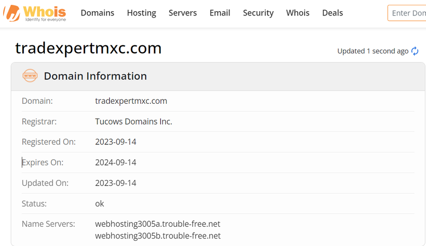Image resolution: width=426 pixels, height=246 pixels.
Task: Open the Domains menu
Action: (x=97, y=13)
